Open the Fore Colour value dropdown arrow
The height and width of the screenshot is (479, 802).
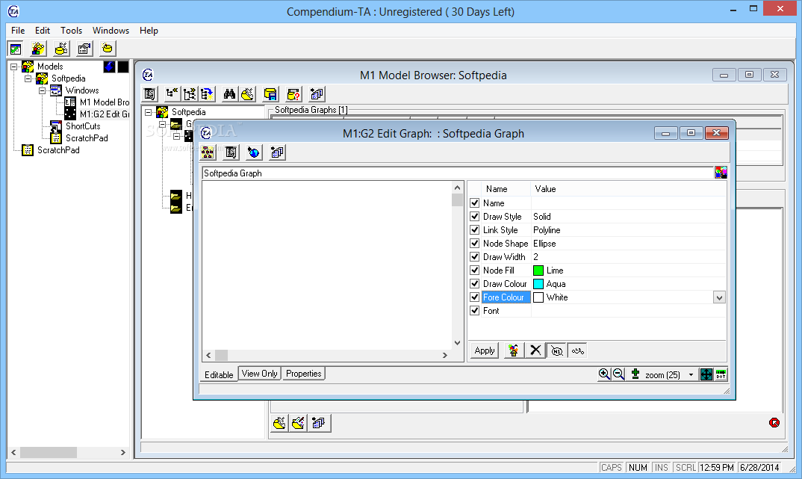(x=719, y=297)
